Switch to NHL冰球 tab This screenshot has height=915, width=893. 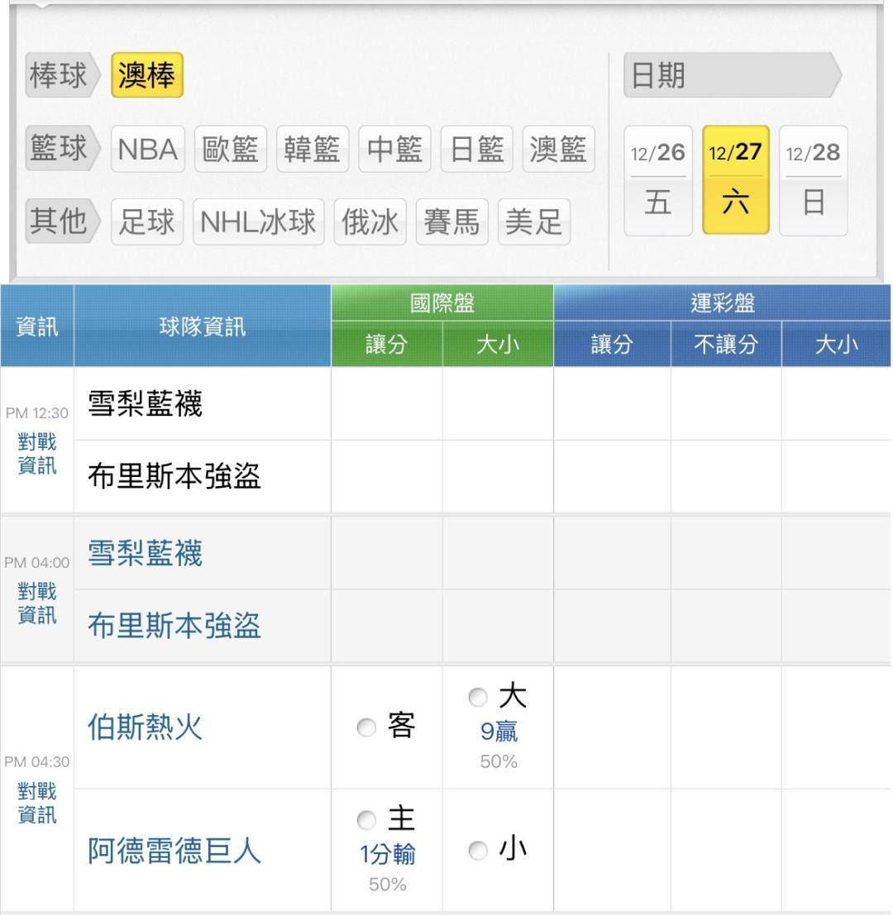(259, 222)
